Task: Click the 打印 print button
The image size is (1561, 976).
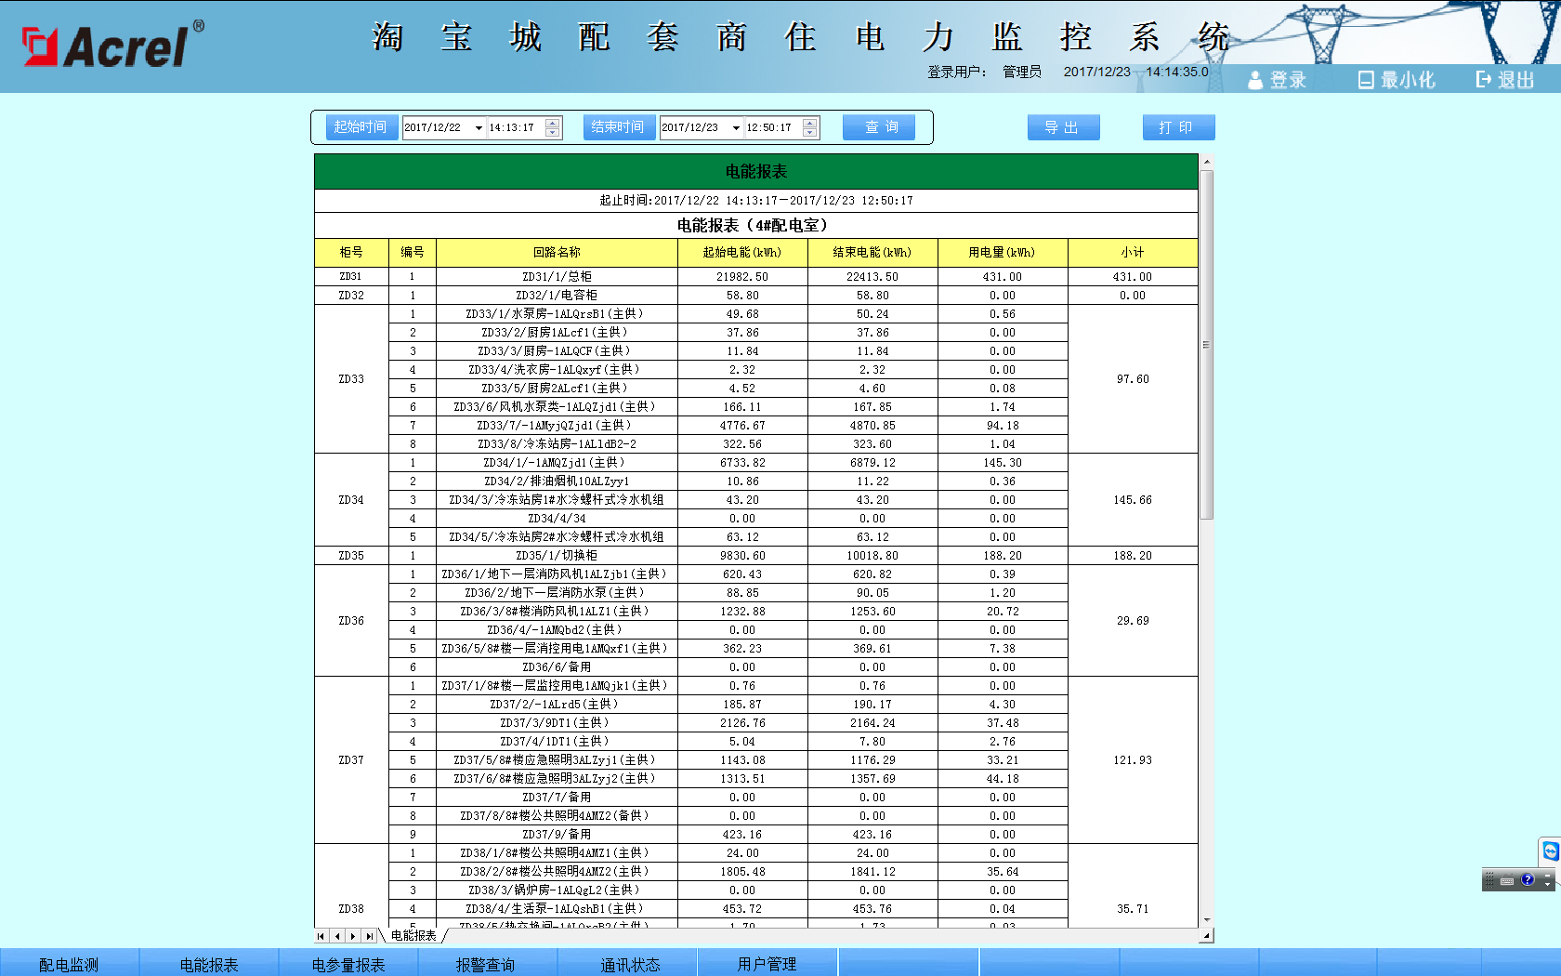Action: (1178, 127)
